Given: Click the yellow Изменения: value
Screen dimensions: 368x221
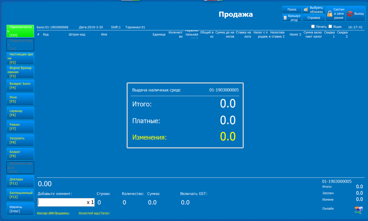Looking at the screenshot, I should [x=228, y=137].
